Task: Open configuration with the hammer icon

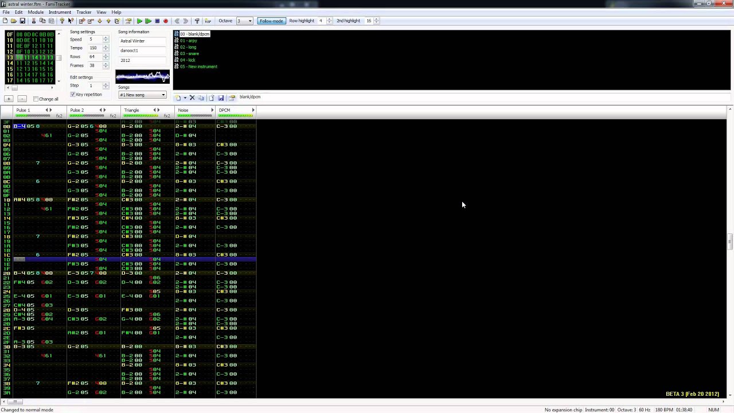Action: pyautogui.click(x=197, y=21)
